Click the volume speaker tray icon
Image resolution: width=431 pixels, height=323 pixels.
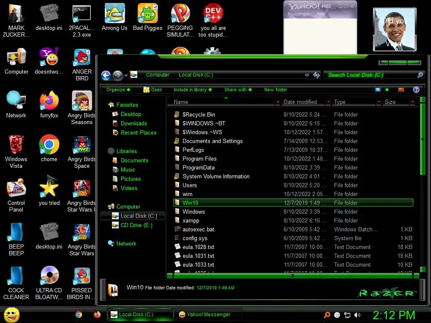357,315
